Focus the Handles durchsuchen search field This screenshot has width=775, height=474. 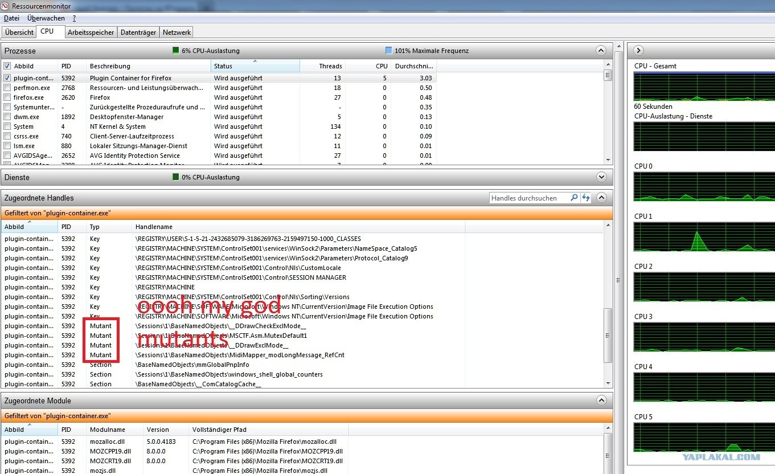(529, 198)
